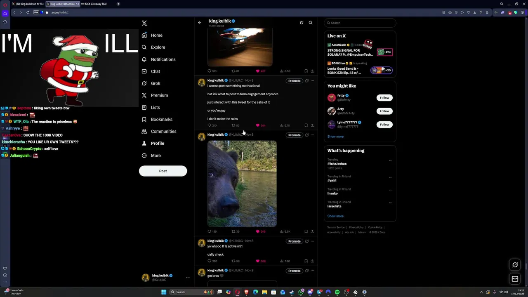Open Notifications in the sidebar
Screen dimensions: 528x297
[x=158, y=59]
